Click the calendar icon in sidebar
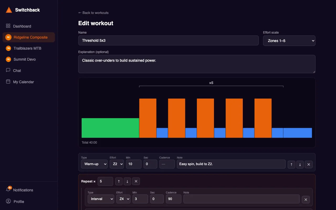Image resolution: width=336 pixels, height=210 pixels. tap(8, 82)
